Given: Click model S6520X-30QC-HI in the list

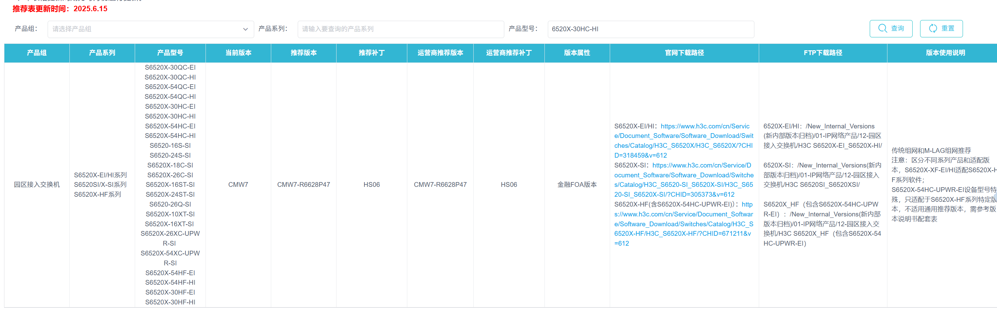Looking at the screenshot, I should [x=170, y=77].
